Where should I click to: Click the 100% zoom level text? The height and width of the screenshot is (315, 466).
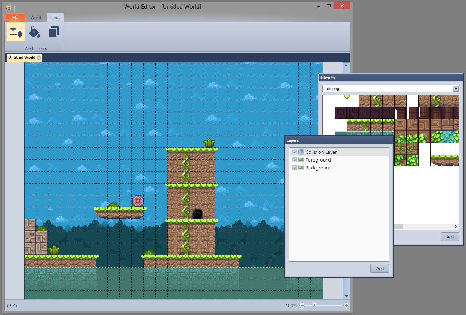pyautogui.click(x=291, y=305)
